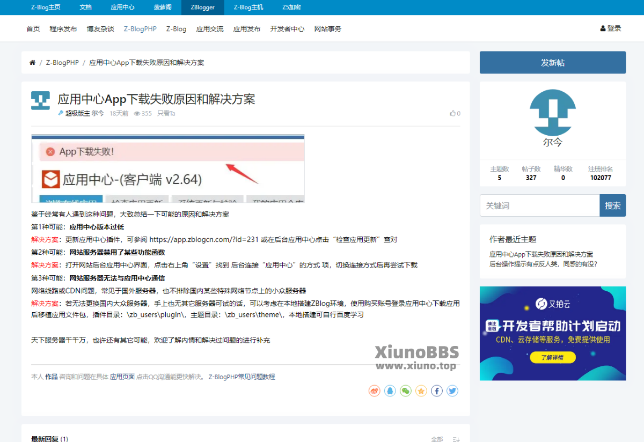Open the 应用发布 navigation item

click(x=247, y=28)
